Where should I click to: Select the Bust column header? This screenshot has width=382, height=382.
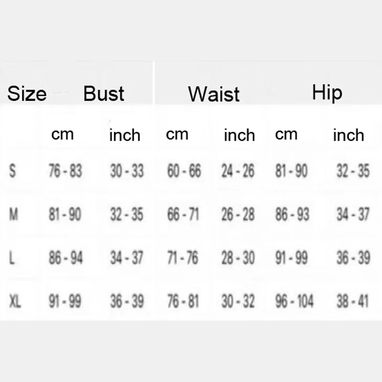[x=104, y=93]
